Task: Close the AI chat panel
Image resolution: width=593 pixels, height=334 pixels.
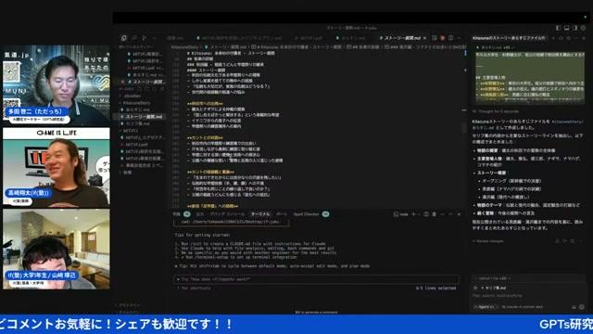Action: click(584, 38)
